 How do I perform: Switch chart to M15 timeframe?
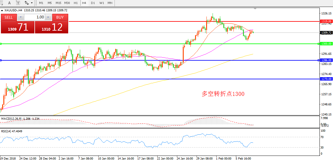[x=58, y=3]
